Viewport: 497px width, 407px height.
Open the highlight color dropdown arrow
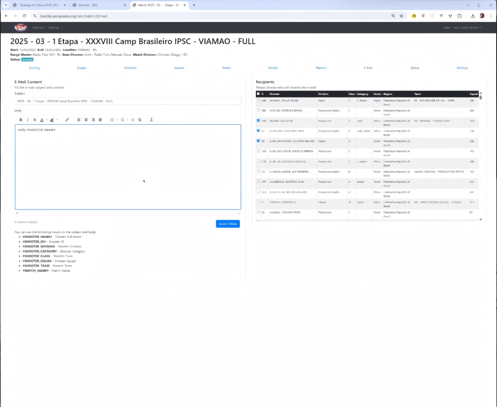pyautogui.click(x=57, y=120)
